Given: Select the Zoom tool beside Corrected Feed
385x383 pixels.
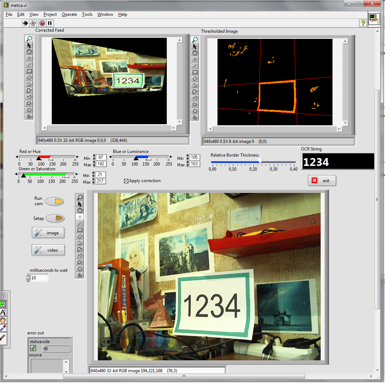Looking at the screenshot, I should 29,39.
